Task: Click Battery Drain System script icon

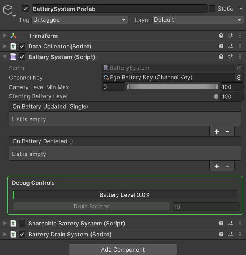Action: click(13, 234)
